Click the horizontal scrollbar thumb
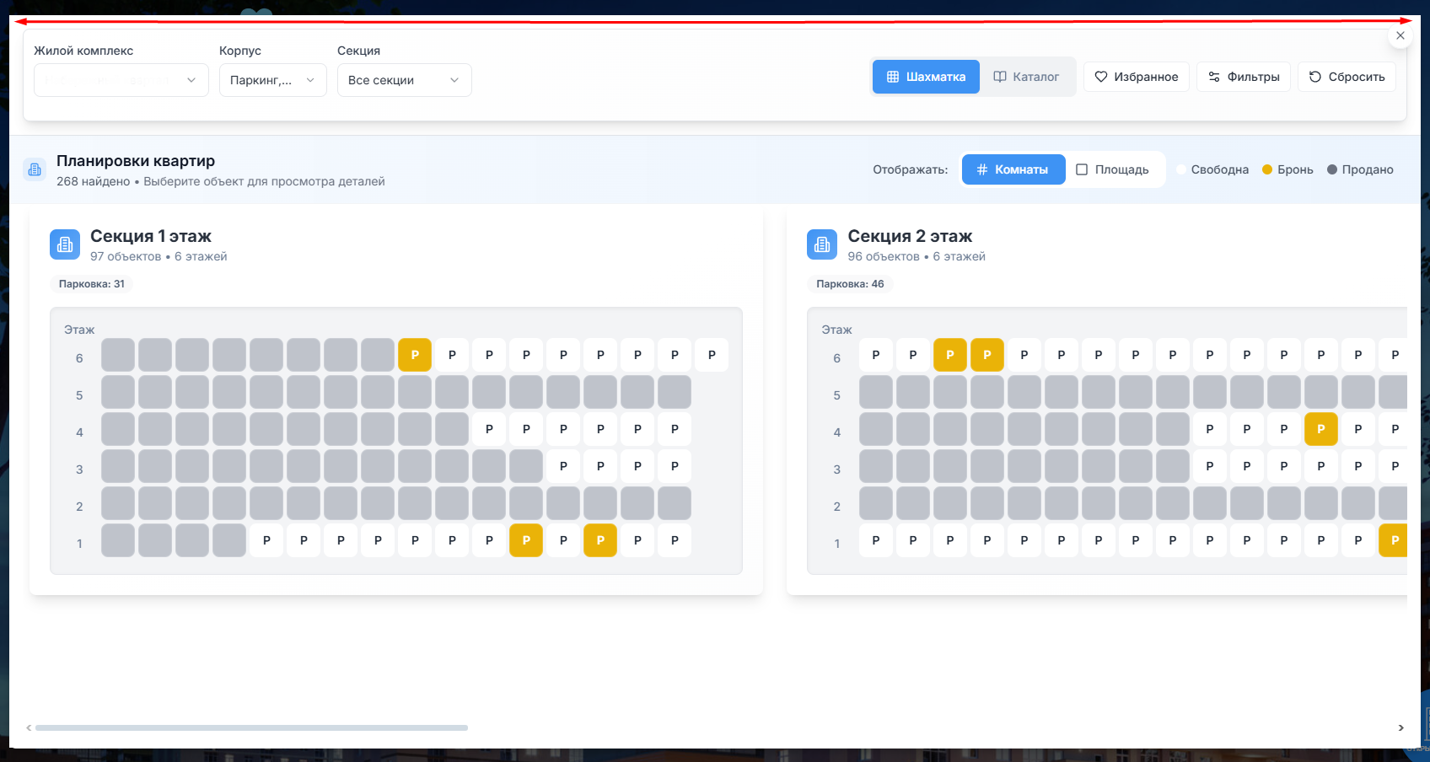1430x762 pixels. (251, 727)
